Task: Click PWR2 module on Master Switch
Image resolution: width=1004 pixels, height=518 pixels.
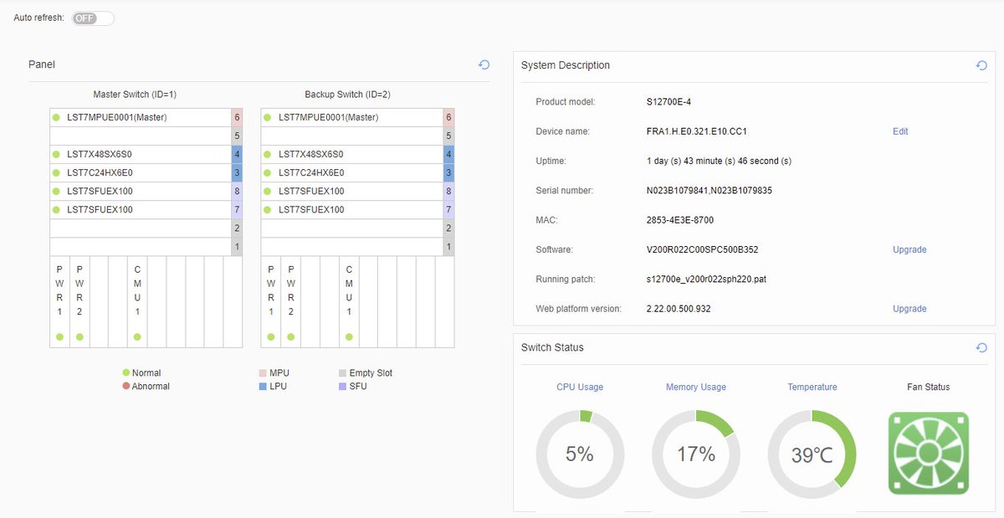Action: (x=79, y=301)
